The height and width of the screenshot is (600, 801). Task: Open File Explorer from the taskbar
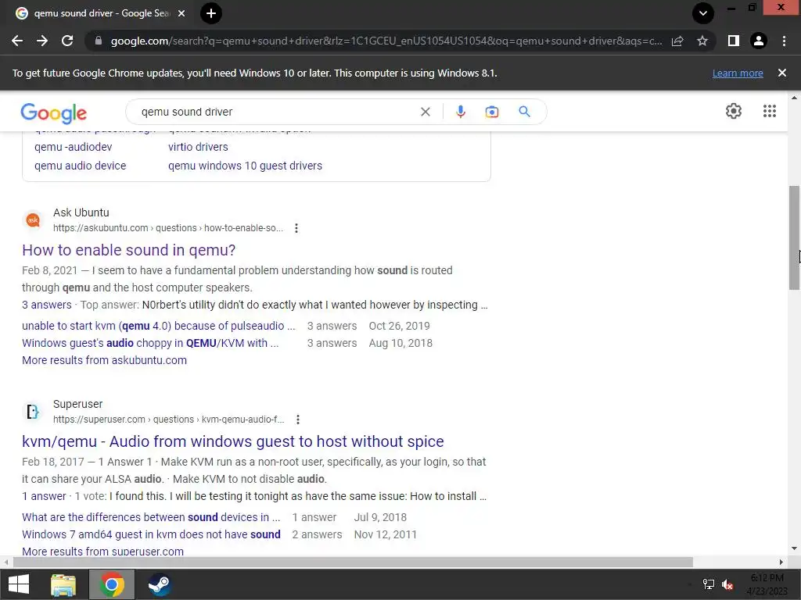pyautogui.click(x=63, y=584)
